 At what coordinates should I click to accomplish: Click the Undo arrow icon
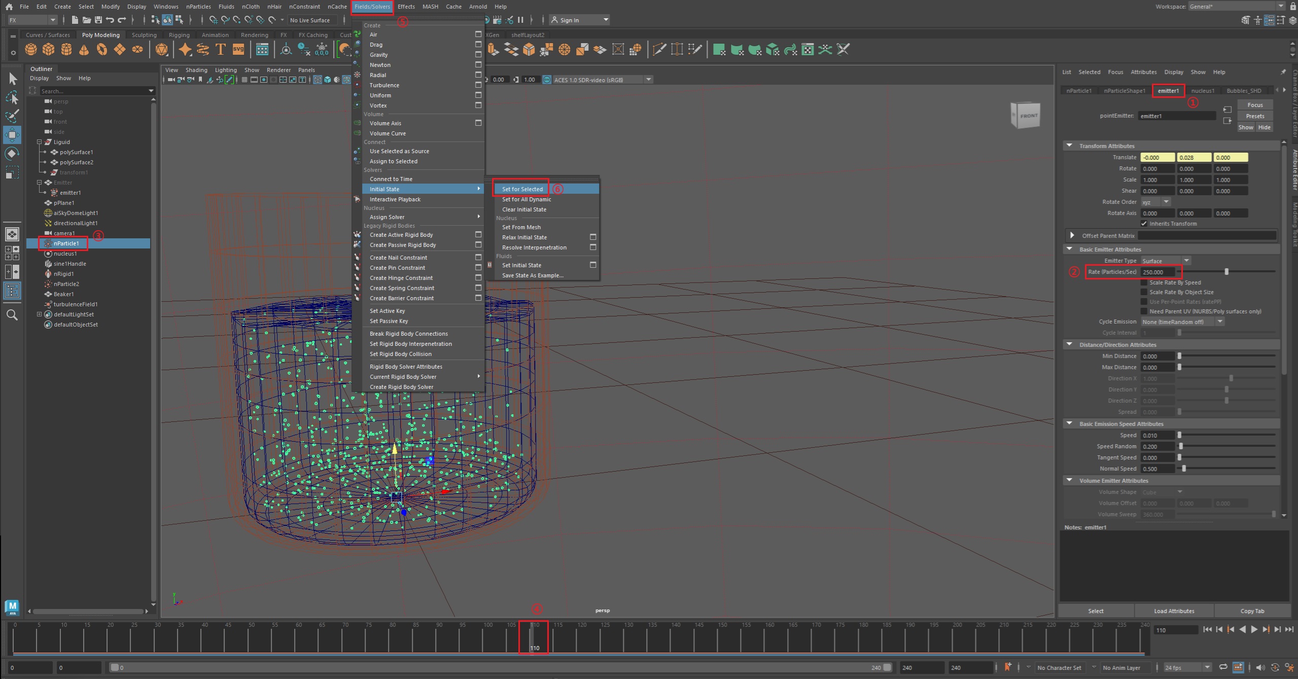[110, 20]
